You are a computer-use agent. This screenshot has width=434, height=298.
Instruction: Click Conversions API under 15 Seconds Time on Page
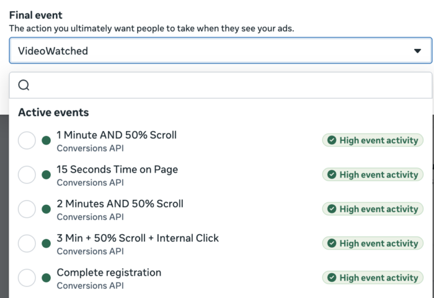tap(91, 183)
